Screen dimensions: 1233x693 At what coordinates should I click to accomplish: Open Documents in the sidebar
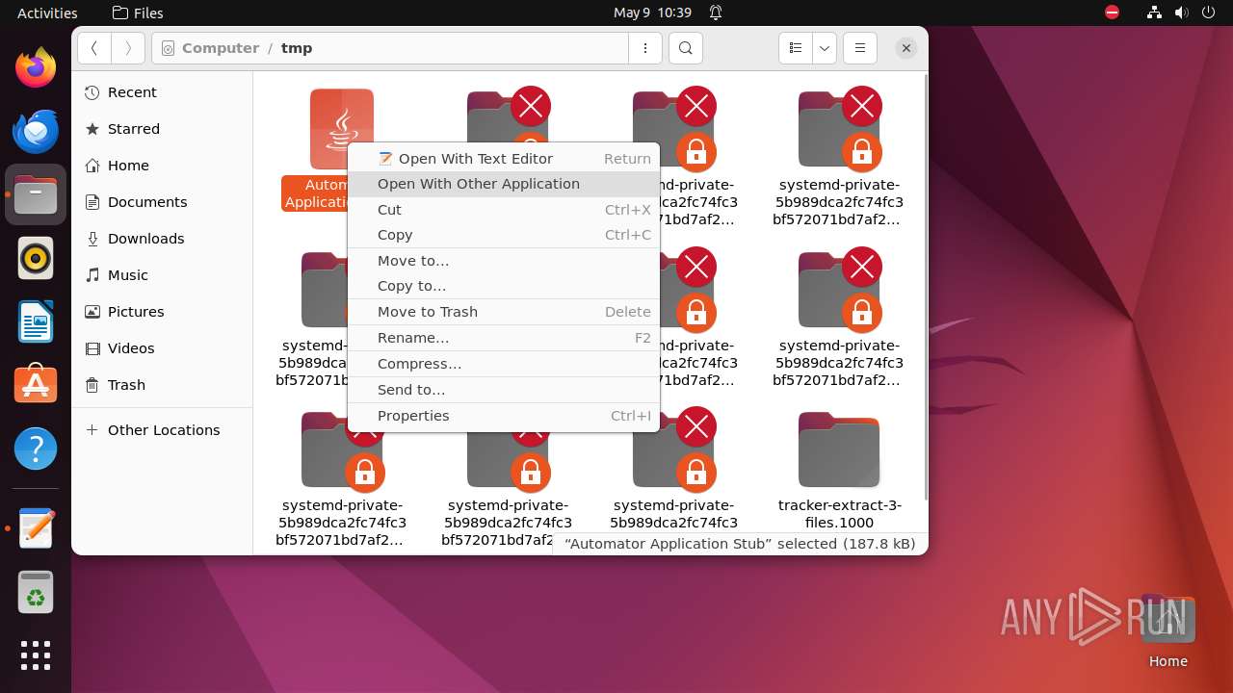pos(162,202)
